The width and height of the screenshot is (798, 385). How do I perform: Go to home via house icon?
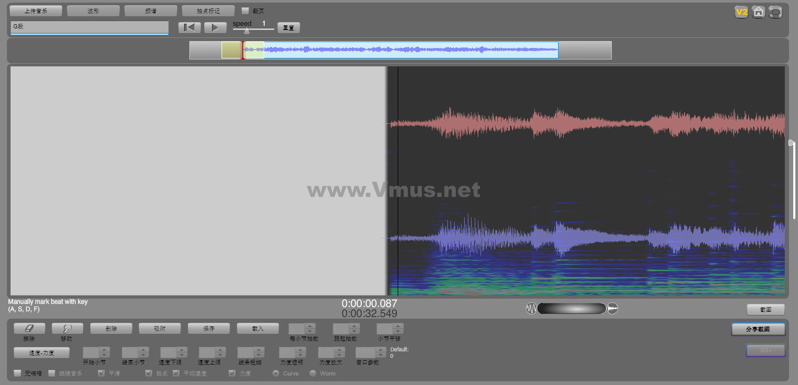pyautogui.click(x=758, y=12)
